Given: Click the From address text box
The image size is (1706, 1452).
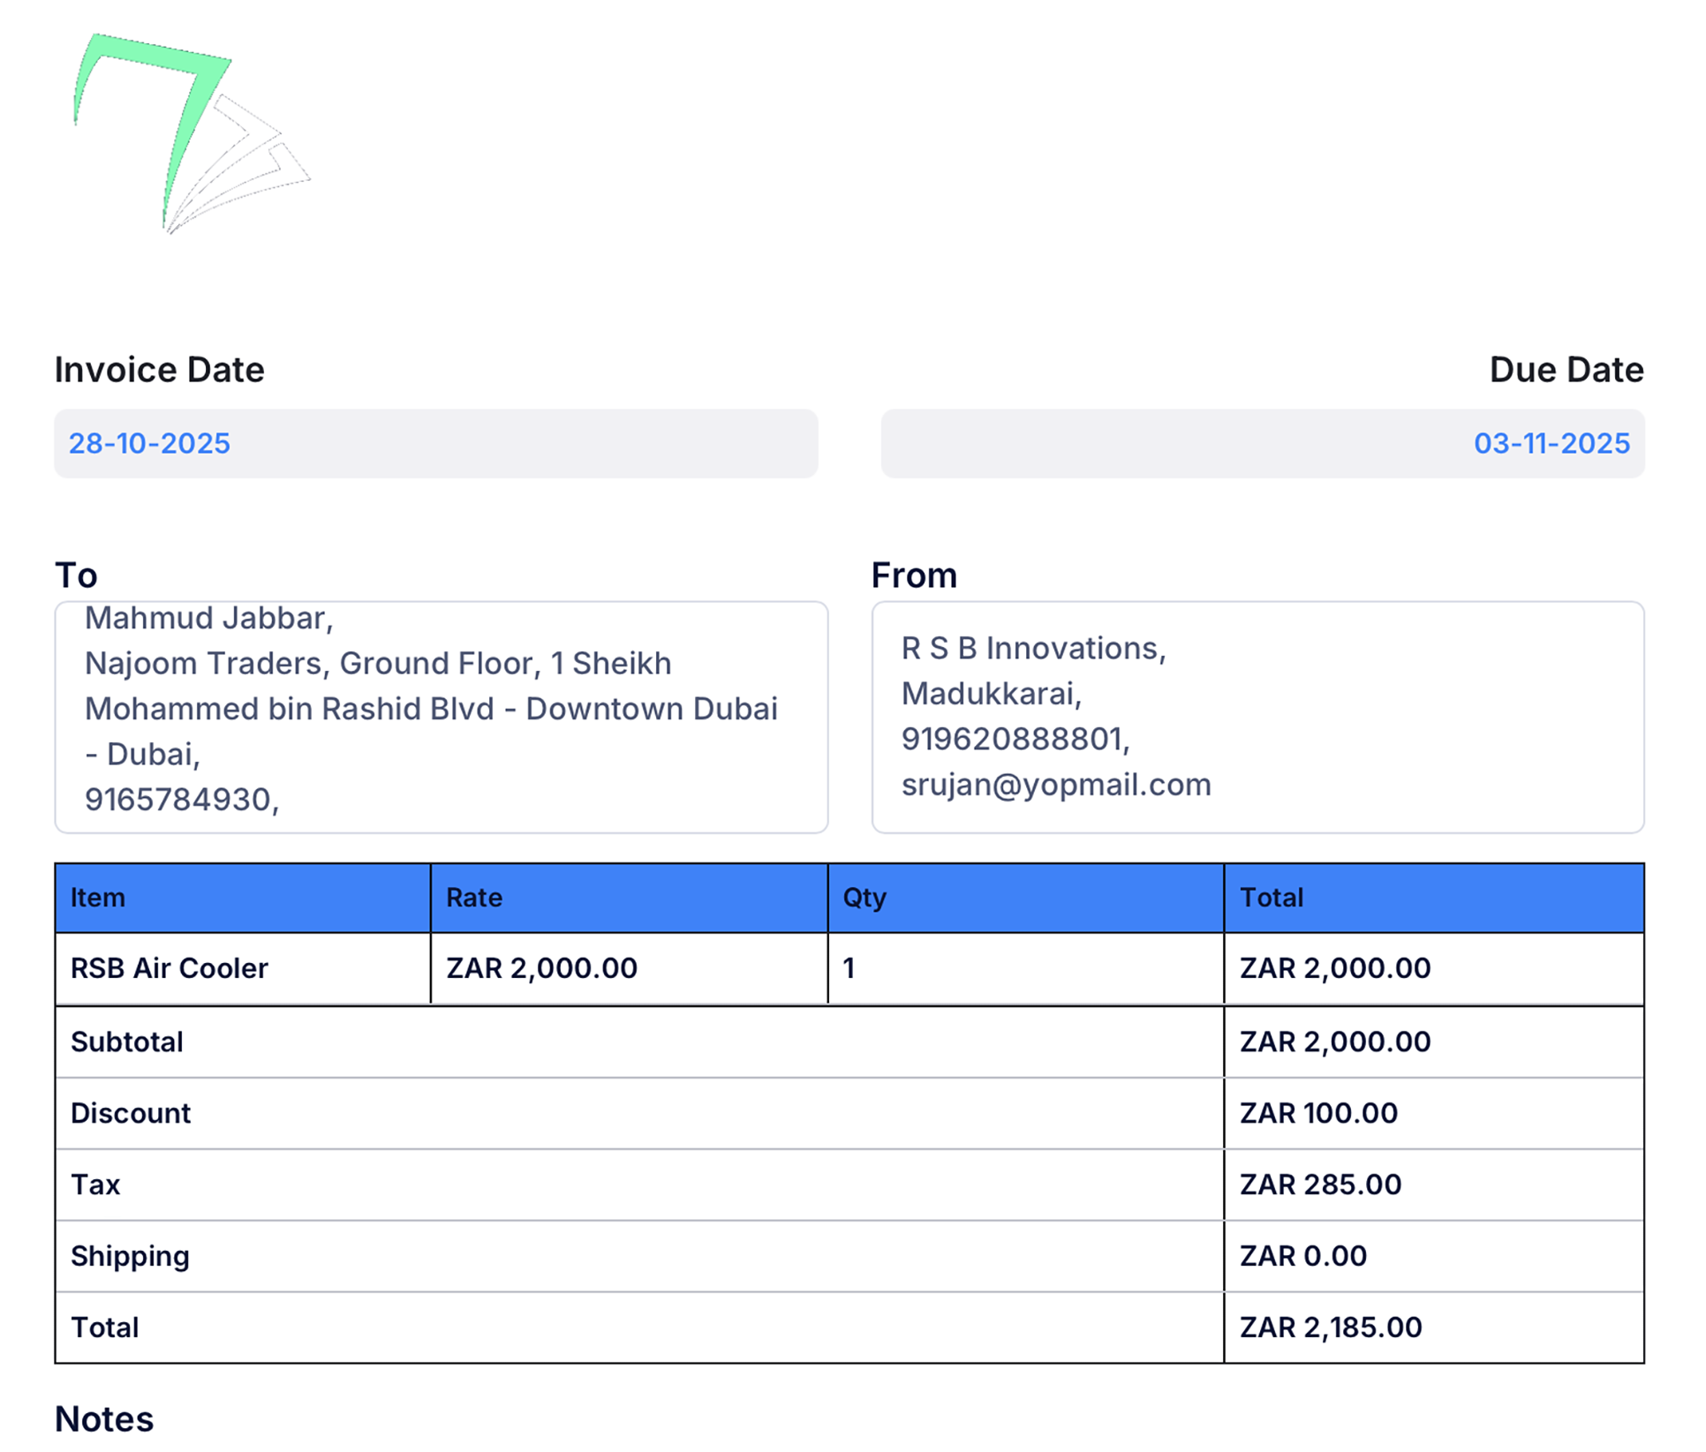Looking at the screenshot, I should [1257, 717].
